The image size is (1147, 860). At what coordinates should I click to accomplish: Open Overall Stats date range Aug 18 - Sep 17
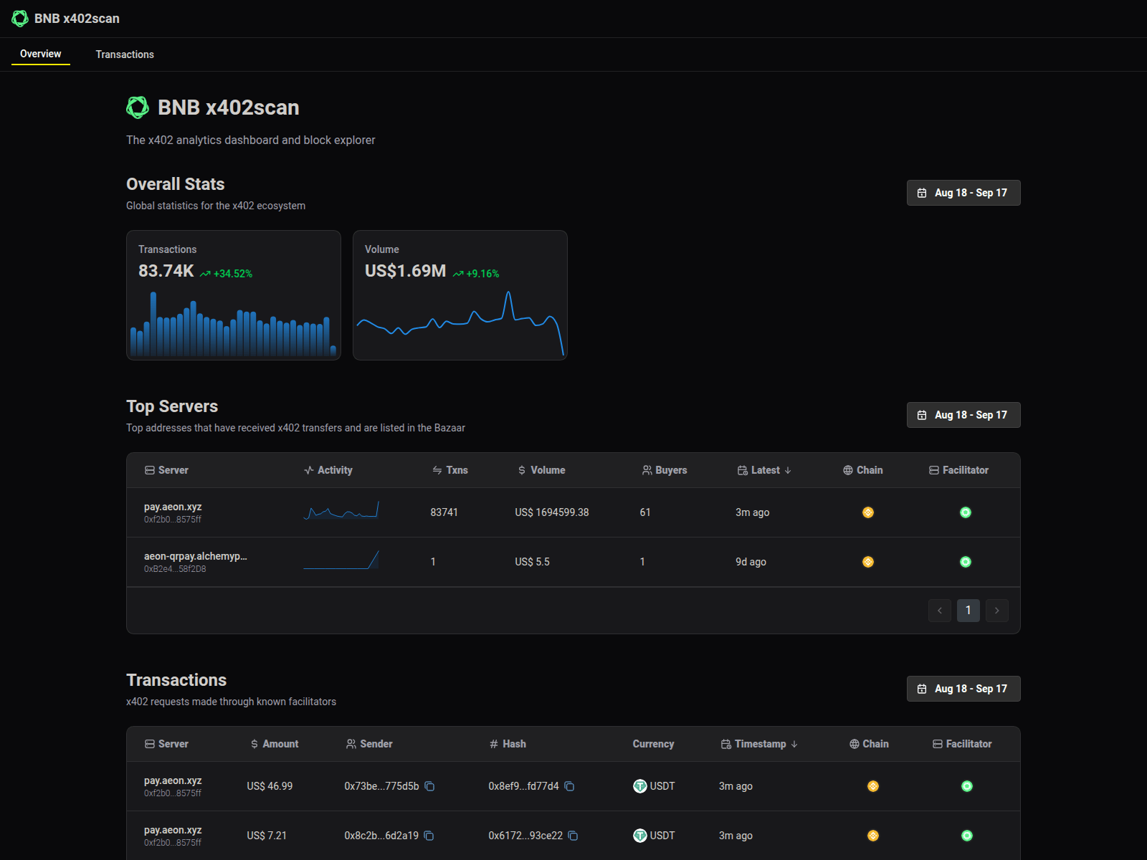coord(963,193)
